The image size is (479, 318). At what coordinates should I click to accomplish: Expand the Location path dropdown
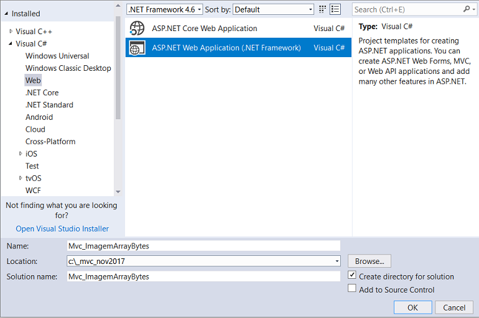coord(337,261)
